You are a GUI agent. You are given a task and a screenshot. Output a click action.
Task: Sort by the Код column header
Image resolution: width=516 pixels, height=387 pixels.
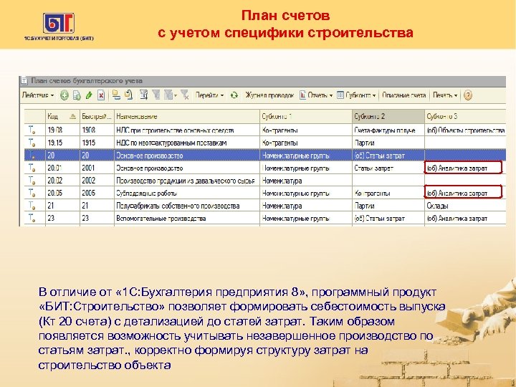[62, 116]
